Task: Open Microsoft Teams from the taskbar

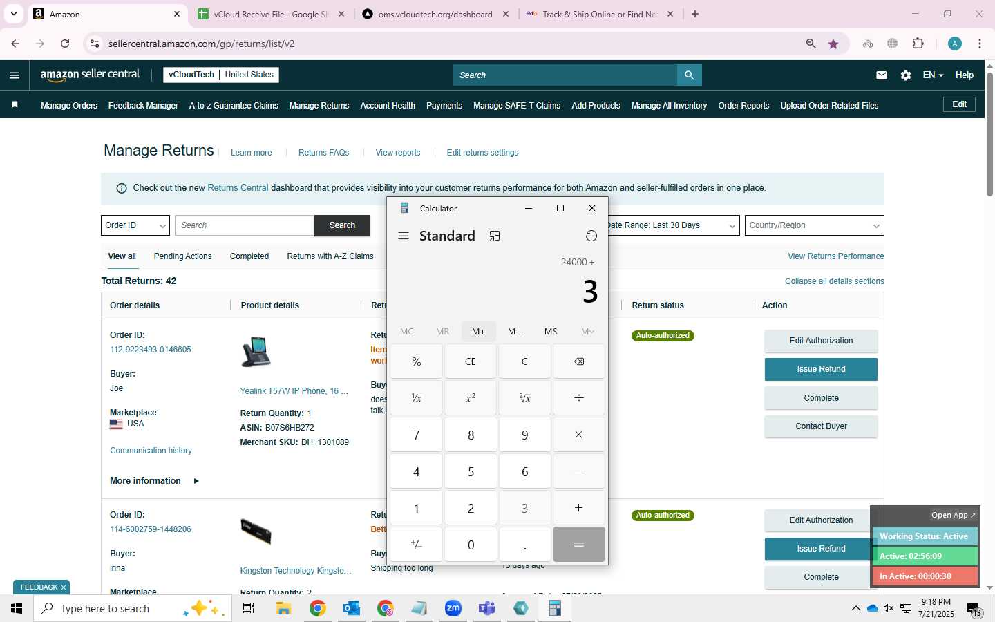Action: [487, 609]
